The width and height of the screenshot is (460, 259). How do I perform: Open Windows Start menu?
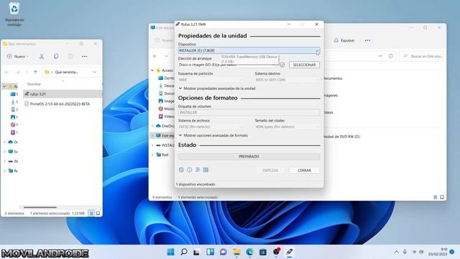[170, 252]
